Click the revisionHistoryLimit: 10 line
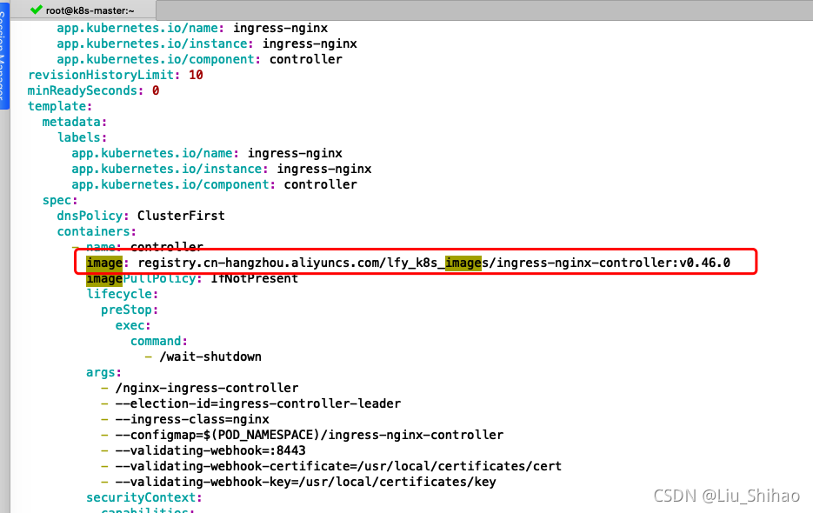 tap(115, 75)
